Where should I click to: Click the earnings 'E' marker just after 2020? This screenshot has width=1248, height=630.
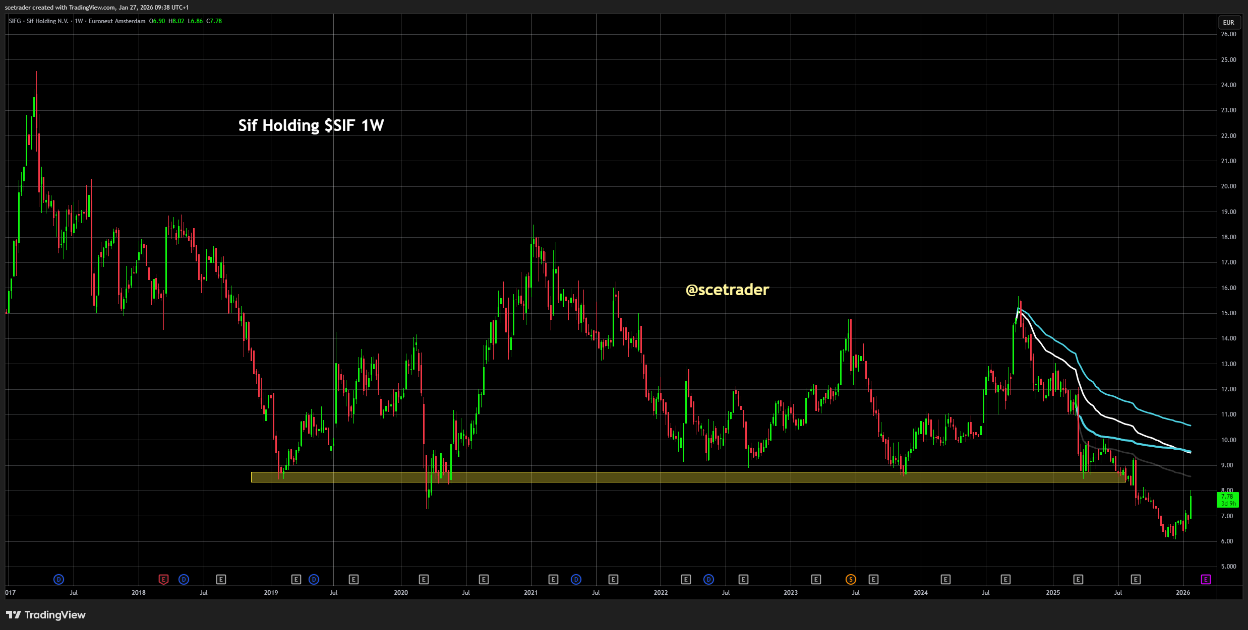[424, 579]
